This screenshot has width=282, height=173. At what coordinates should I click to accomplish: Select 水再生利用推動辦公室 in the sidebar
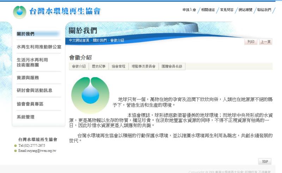click(x=39, y=47)
